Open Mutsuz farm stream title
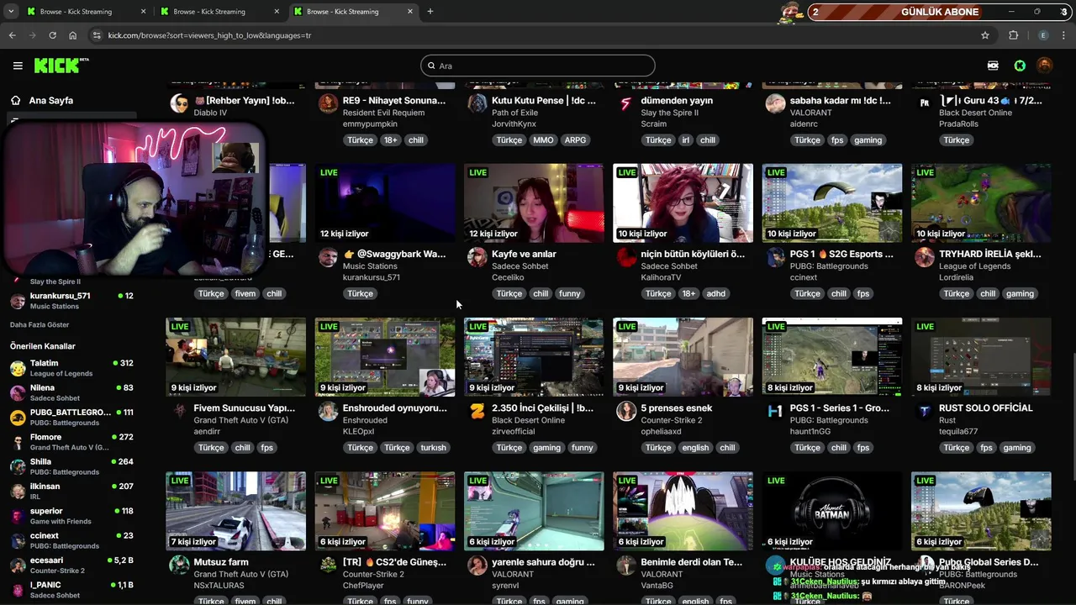 (x=221, y=562)
